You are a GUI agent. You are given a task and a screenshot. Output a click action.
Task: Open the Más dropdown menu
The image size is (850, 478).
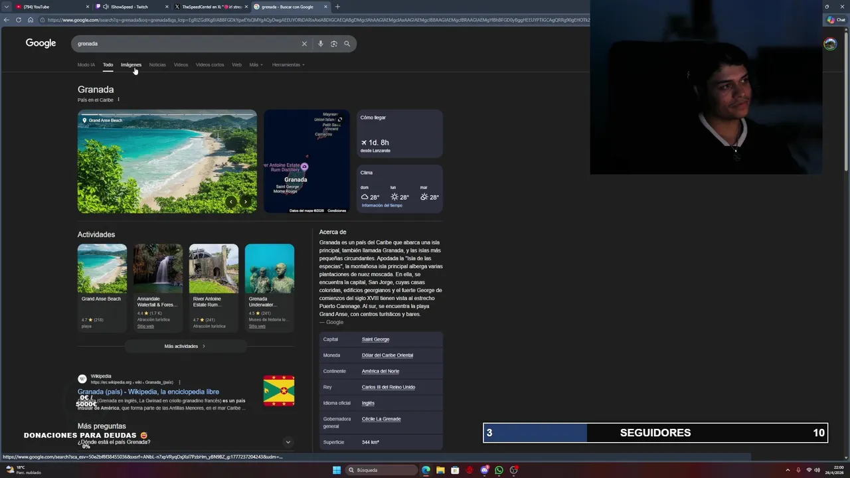point(256,65)
